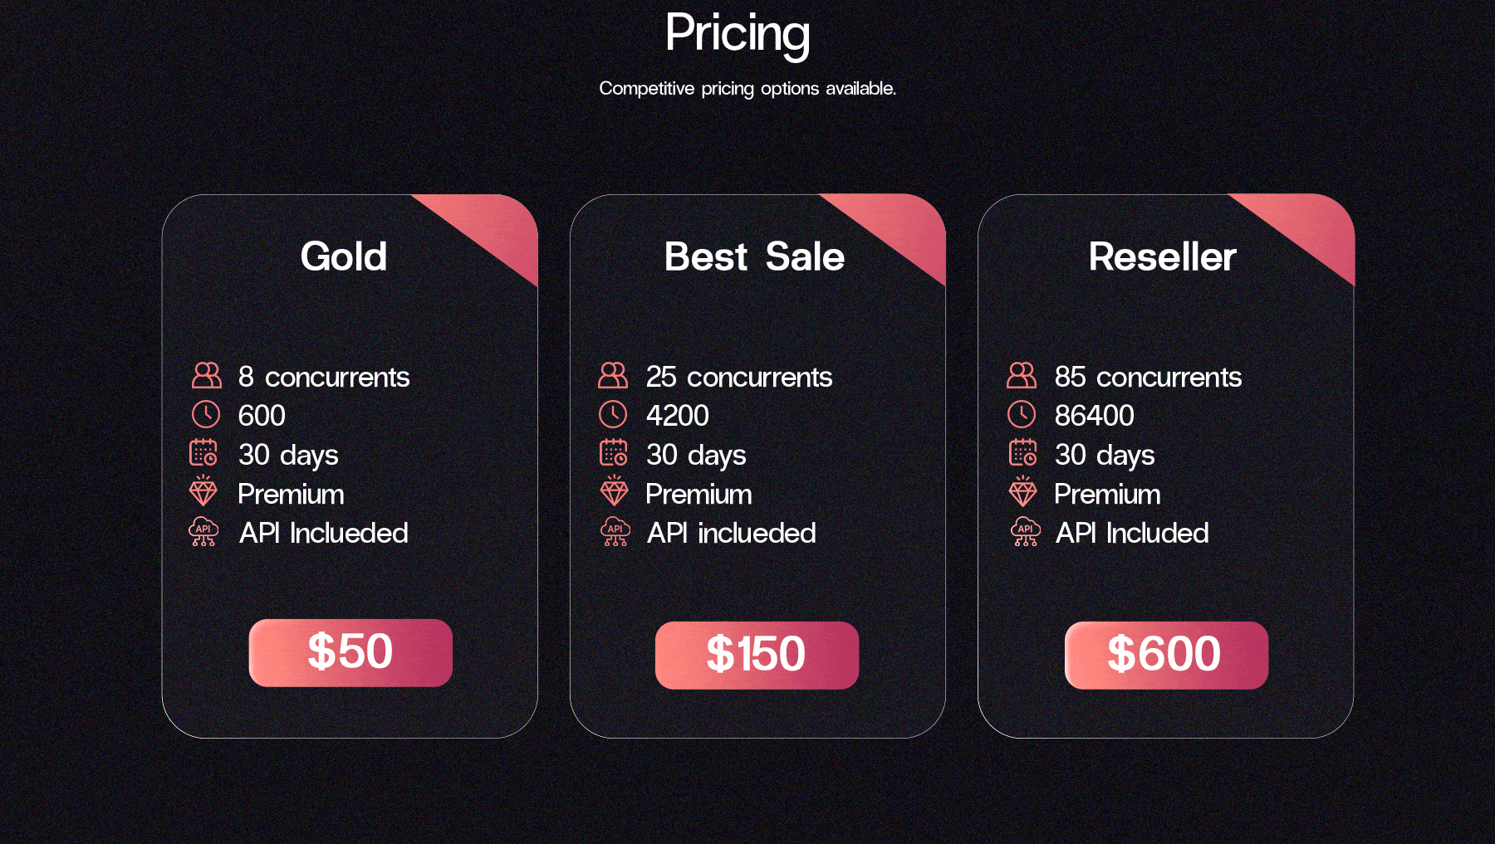Click the API cloud icon in Gold plan

203,531
